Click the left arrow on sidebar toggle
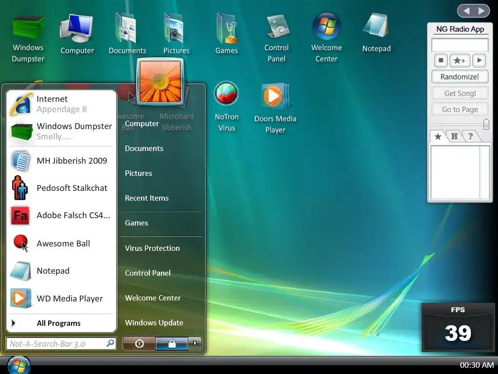The height and width of the screenshot is (374, 498). pos(466,11)
